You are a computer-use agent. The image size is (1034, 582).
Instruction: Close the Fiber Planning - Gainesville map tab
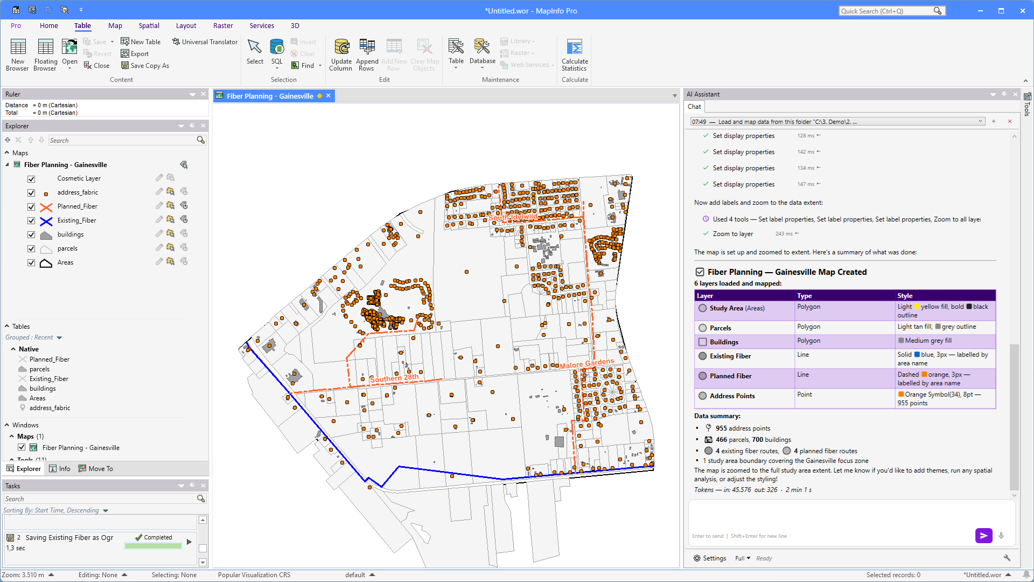pyautogui.click(x=328, y=95)
